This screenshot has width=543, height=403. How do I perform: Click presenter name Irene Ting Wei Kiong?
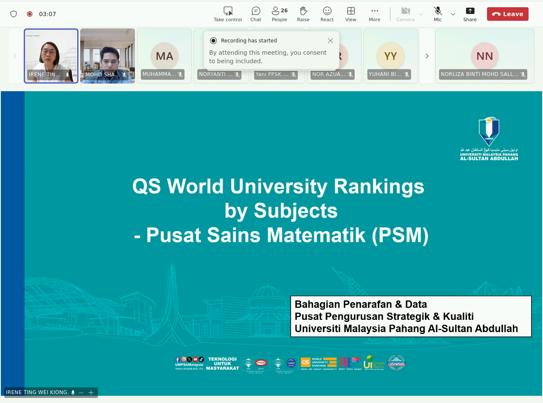(x=37, y=392)
